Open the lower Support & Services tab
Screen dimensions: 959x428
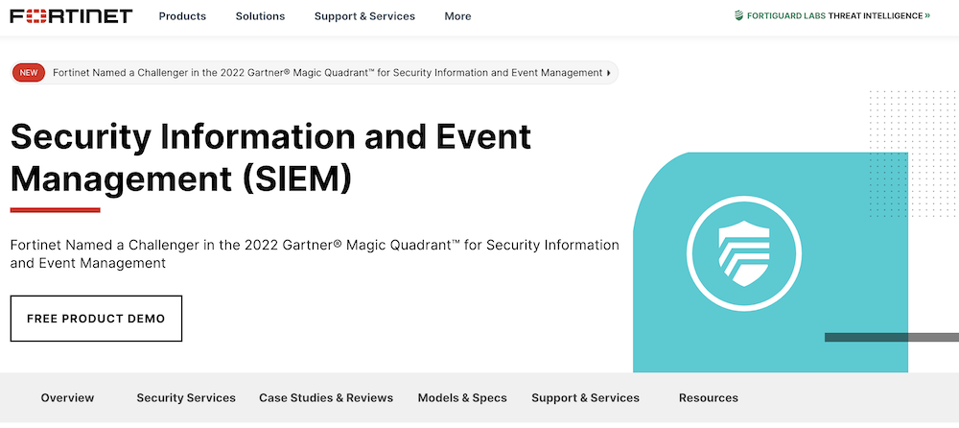(585, 398)
